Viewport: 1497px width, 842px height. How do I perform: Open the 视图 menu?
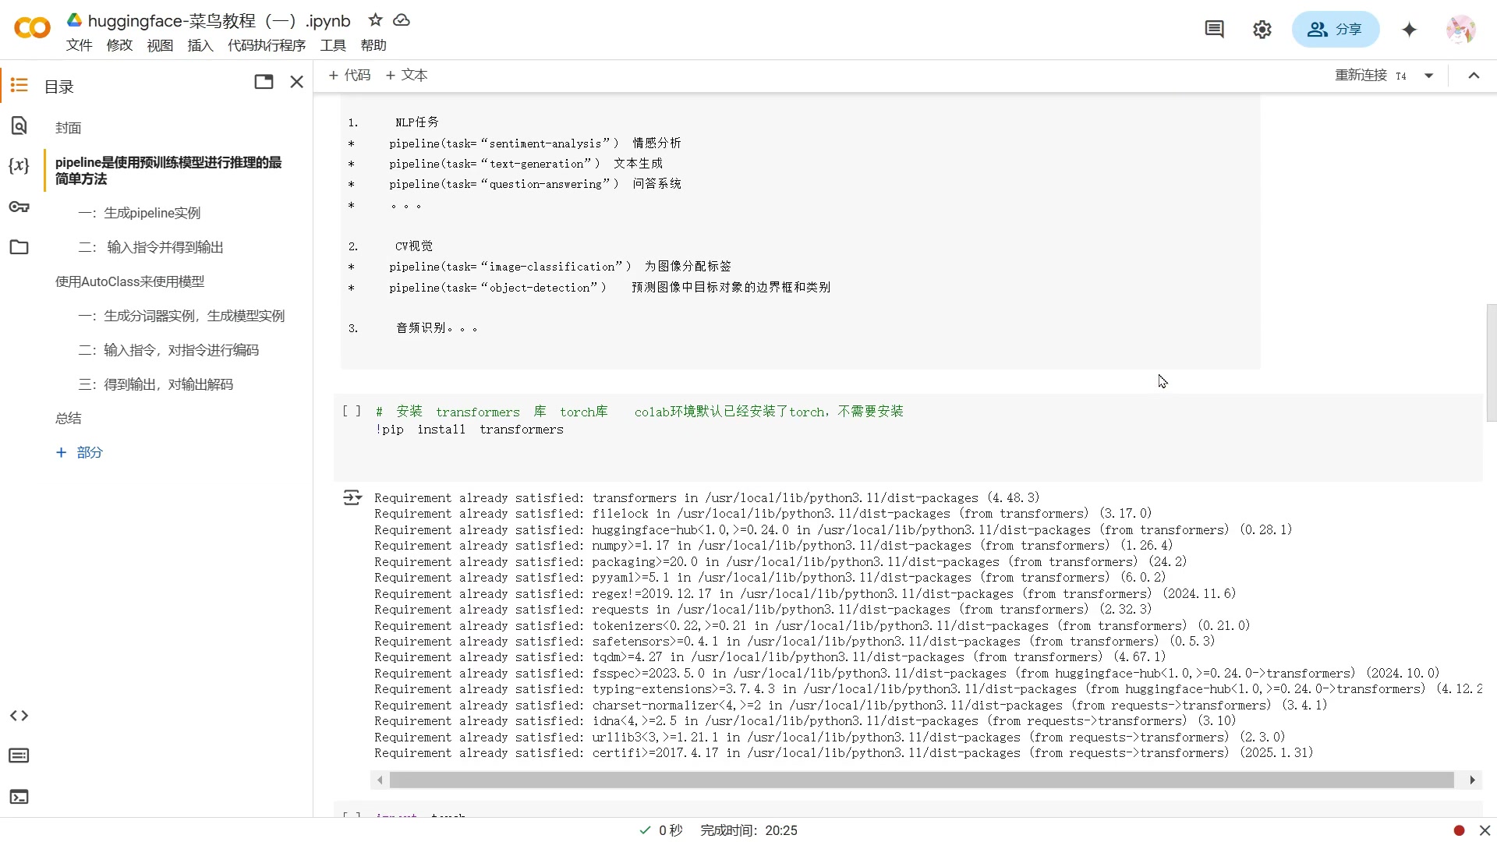pyautogui.click(x=160, y=45)
